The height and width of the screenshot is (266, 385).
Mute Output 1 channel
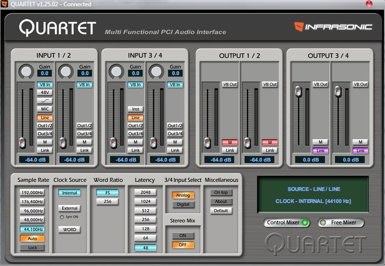point(230,142)
